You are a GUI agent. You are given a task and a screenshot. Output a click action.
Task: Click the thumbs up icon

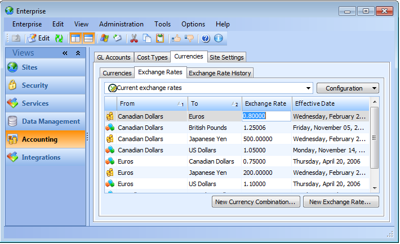(176, 38)
